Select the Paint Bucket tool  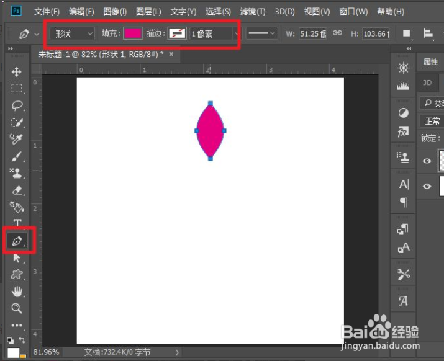[x=17, y=207]
